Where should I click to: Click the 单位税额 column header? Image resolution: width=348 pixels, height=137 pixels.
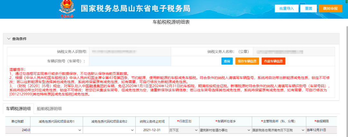click(18, 122)
